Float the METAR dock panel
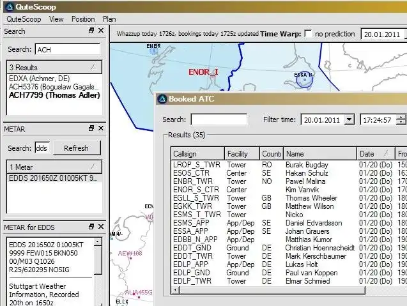Viewport: 407px width, 306px height. [91, 128]
